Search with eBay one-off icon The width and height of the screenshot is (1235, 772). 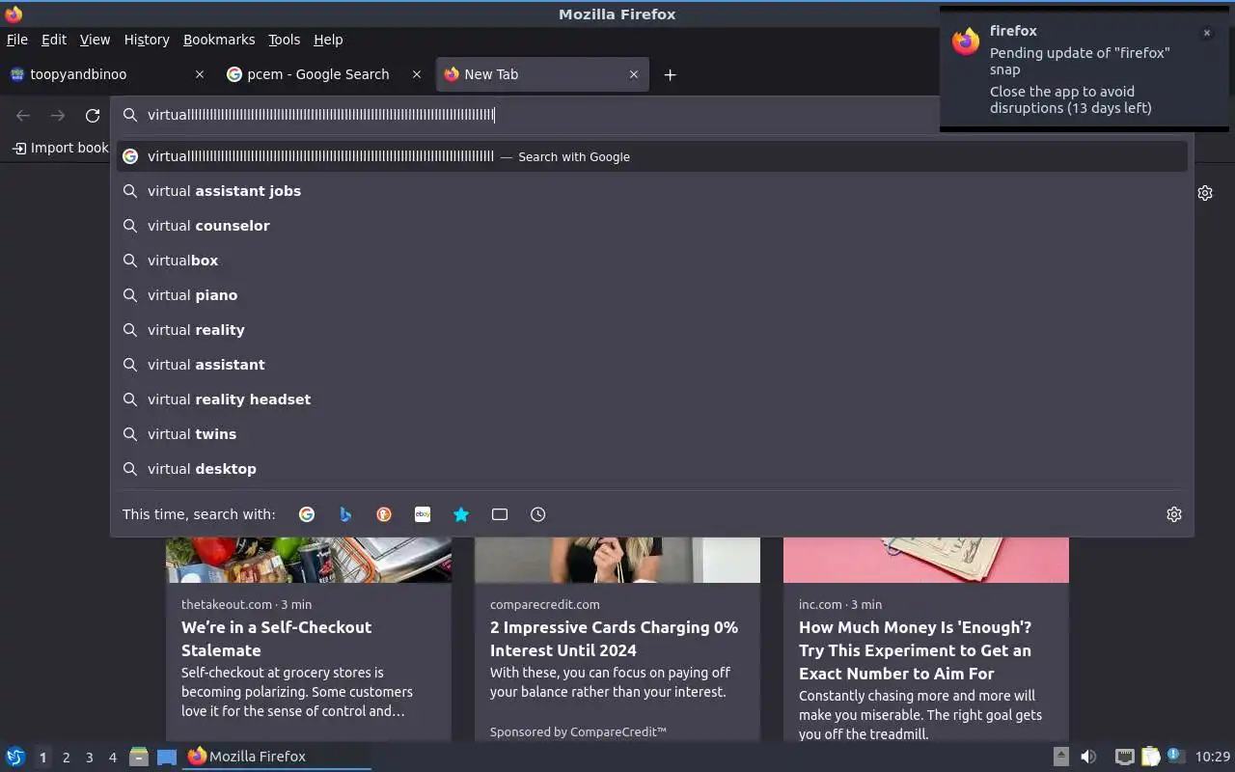click(x=423, y=514)
